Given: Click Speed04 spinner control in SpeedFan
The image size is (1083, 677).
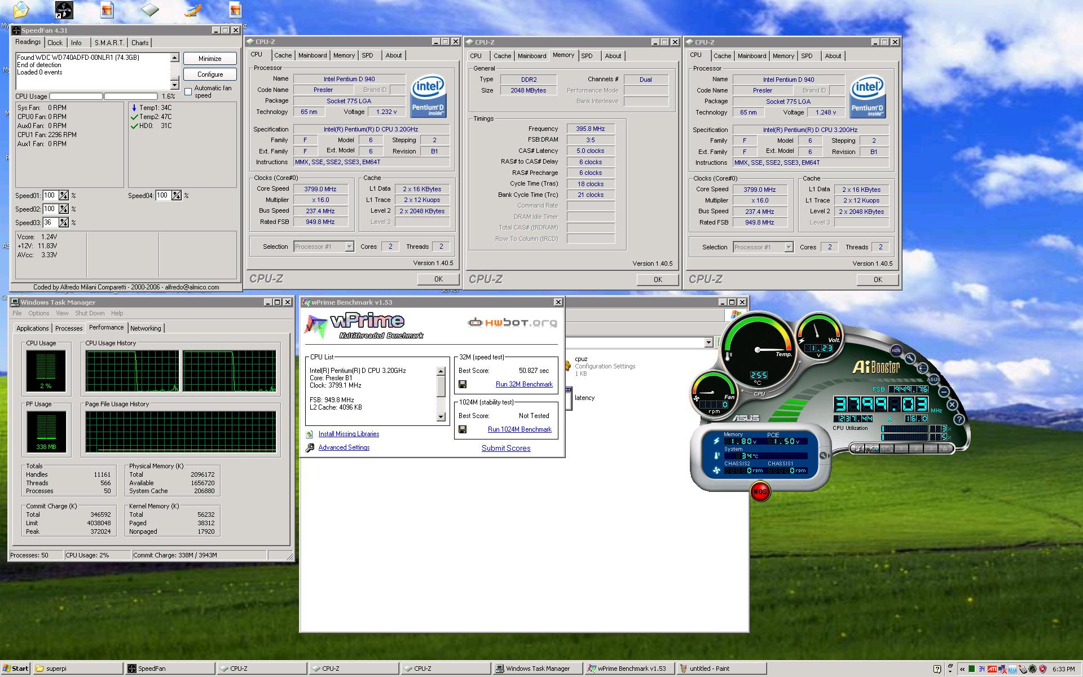Looking at the screenshot, I should (177, 196).
